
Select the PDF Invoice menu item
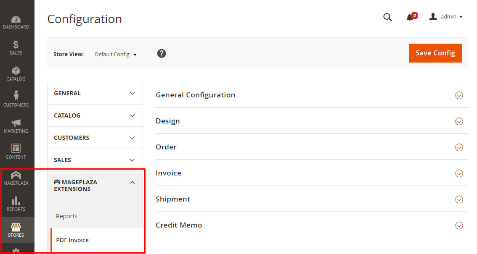(x=72, y=240)
